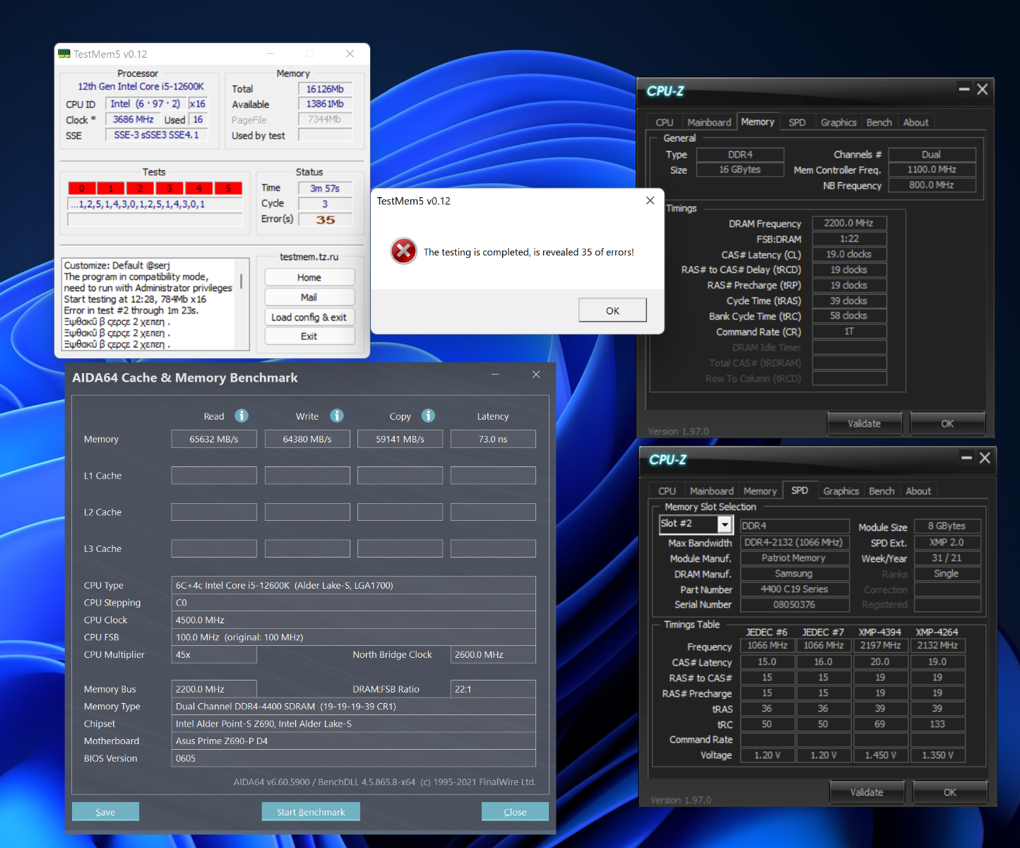Click OK in lower CPU-Z SPD window
This screenshot has width=1020, height=848.
point(950,792)
